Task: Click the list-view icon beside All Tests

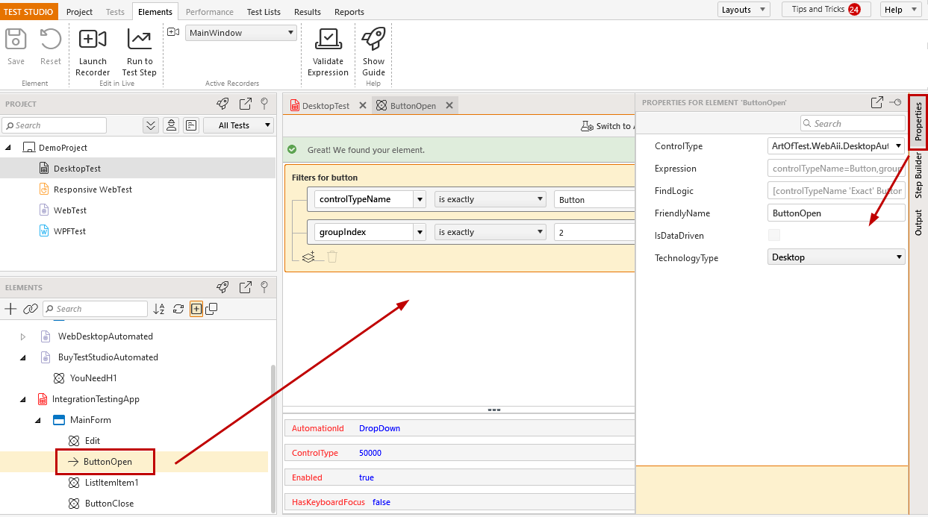Action: pyautogui.click(x=191, y=125)
